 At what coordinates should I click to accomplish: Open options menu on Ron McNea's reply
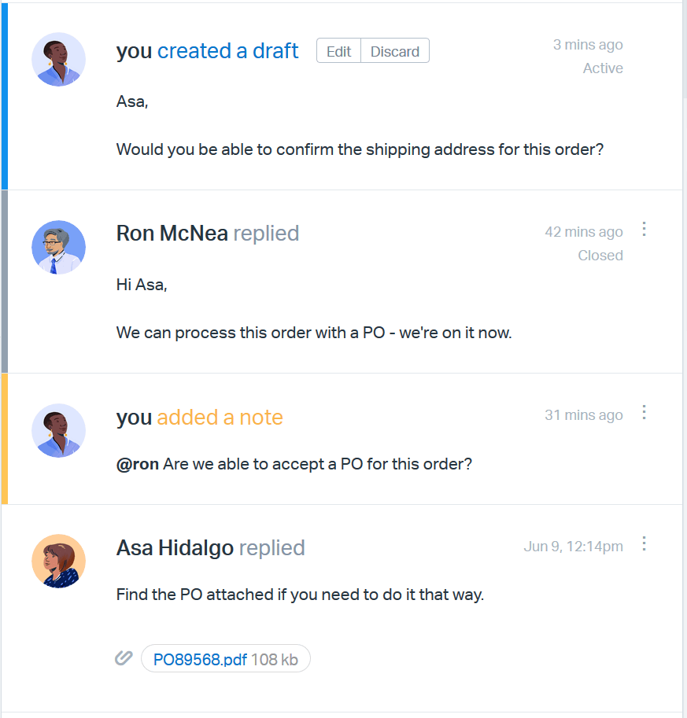tap(645, 229)
